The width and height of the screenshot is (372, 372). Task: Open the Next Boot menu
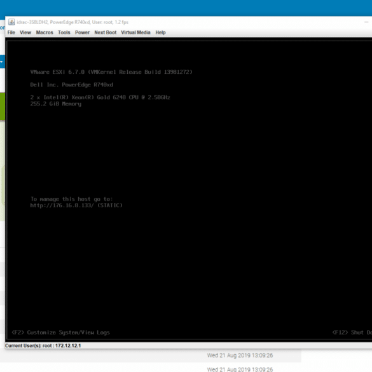coord(106,32)
